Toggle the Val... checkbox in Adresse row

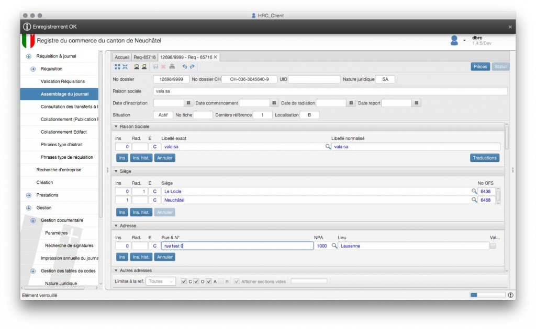[493, 246]
